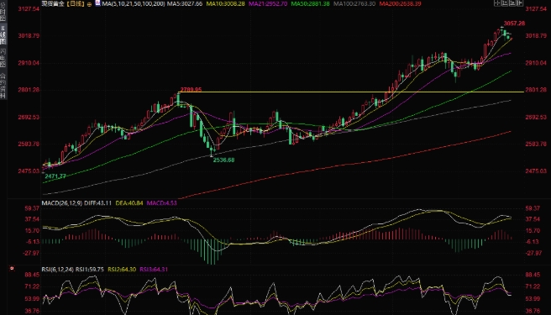551x315 pixels.
Task: Activate the crosshair cursor icon at top right
Action: (497, 3)
